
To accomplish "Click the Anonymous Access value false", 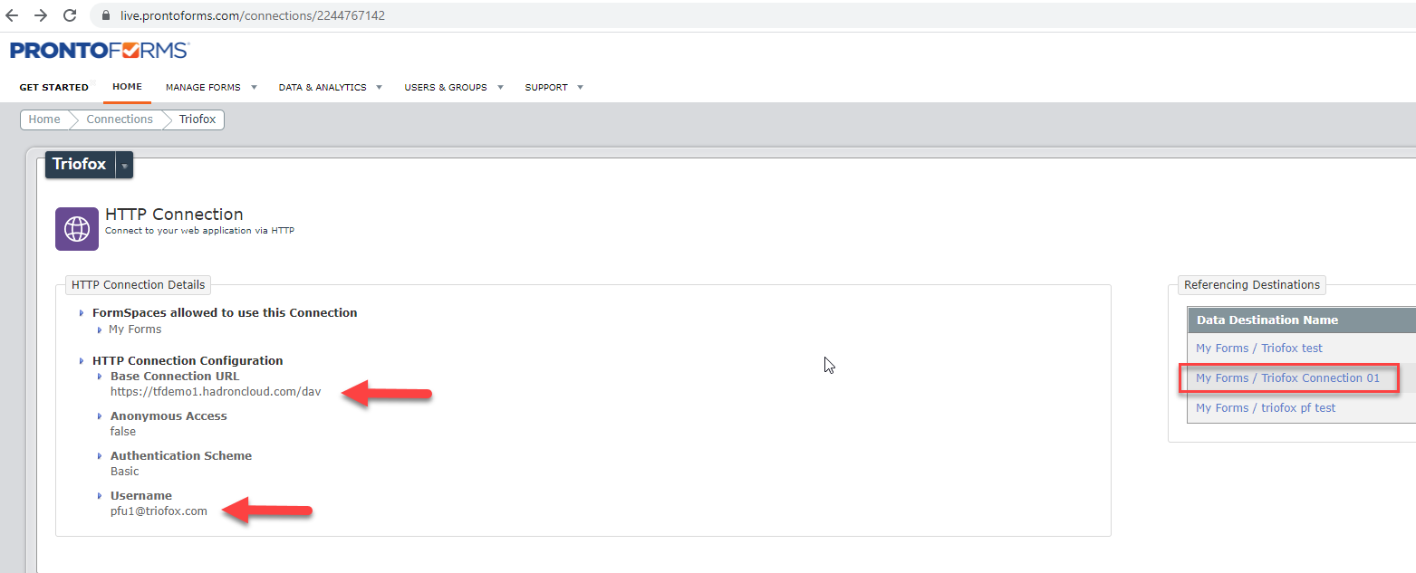I will [x=123, y=432].
